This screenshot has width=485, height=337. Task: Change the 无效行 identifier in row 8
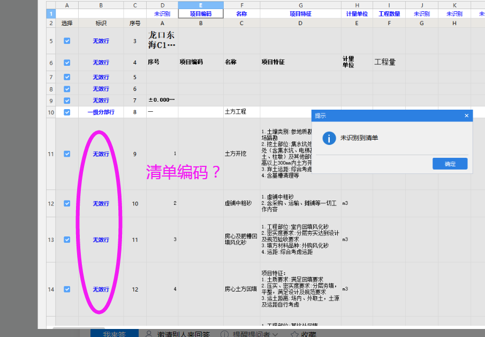pyautogui.click(x=101, y=89)
